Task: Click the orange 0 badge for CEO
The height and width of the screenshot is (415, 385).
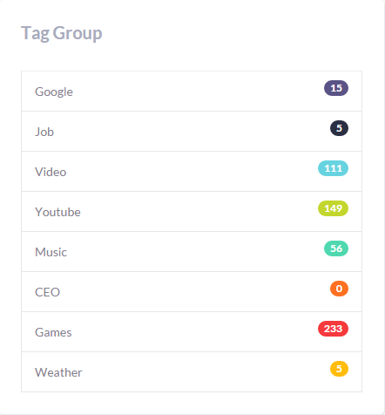Action: coord(339,289)
